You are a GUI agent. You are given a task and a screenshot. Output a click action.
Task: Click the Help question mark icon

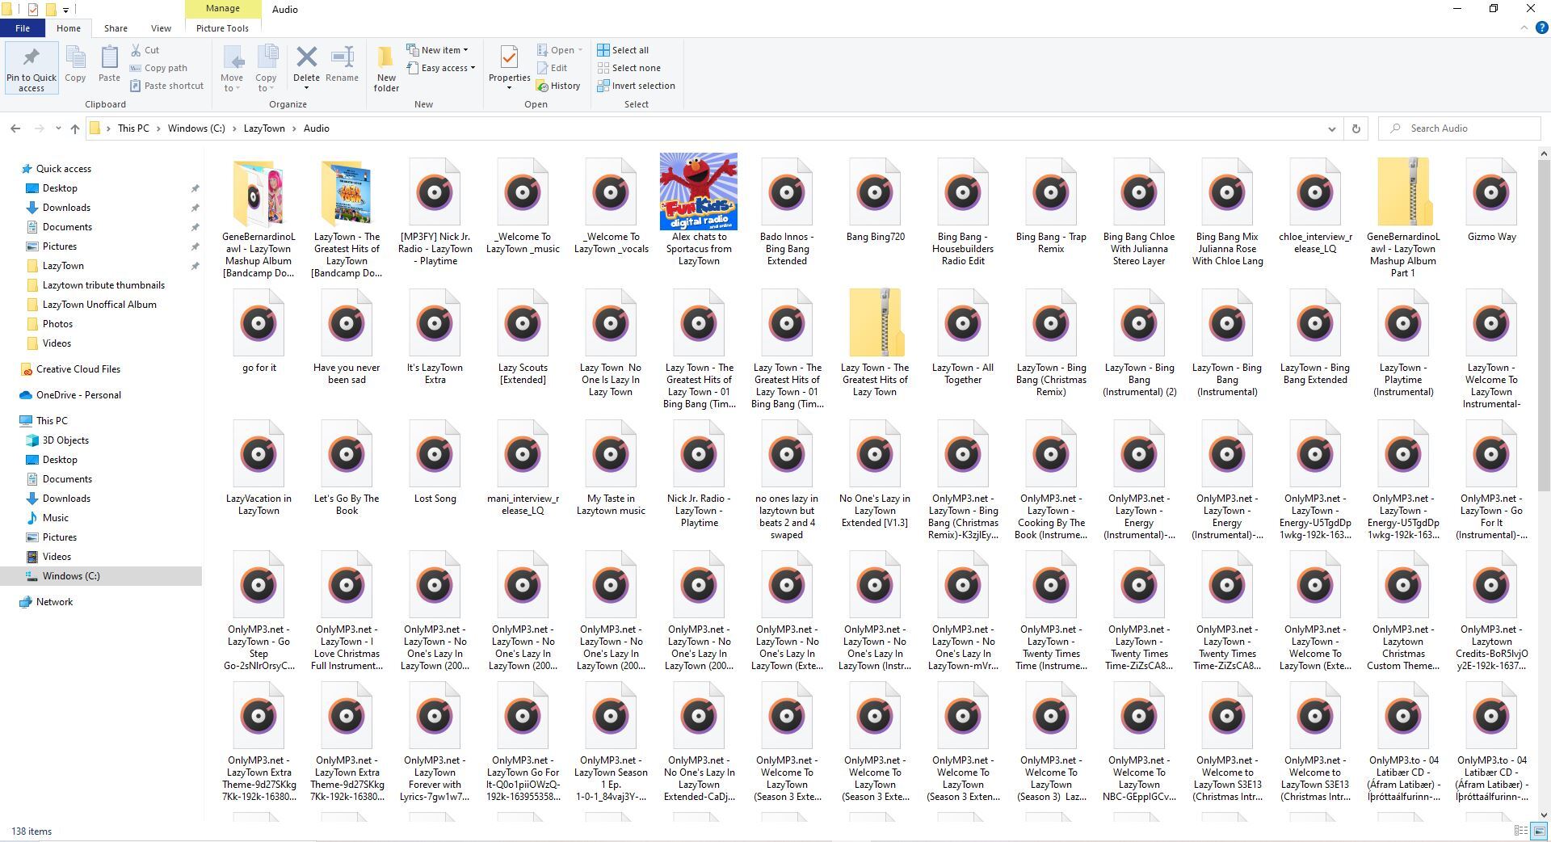1540,28
